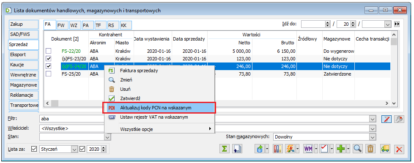Open the Kaucje side tab
414x163 pixels.
tap(24, 65)
